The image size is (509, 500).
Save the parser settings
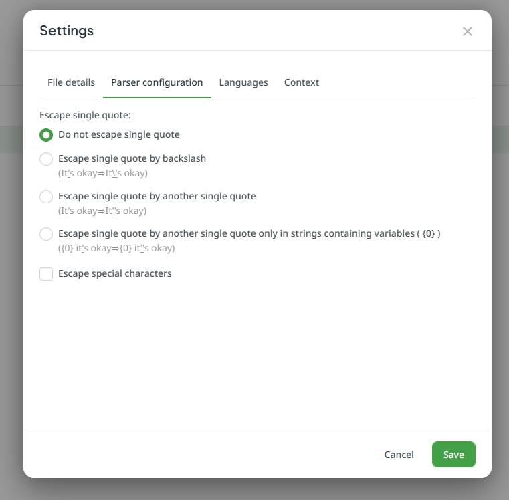pos(453,455)
